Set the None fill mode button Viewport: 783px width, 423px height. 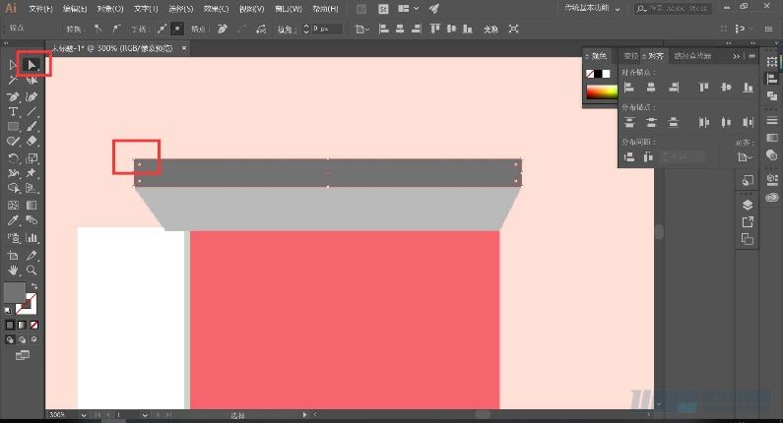point(33,324)
